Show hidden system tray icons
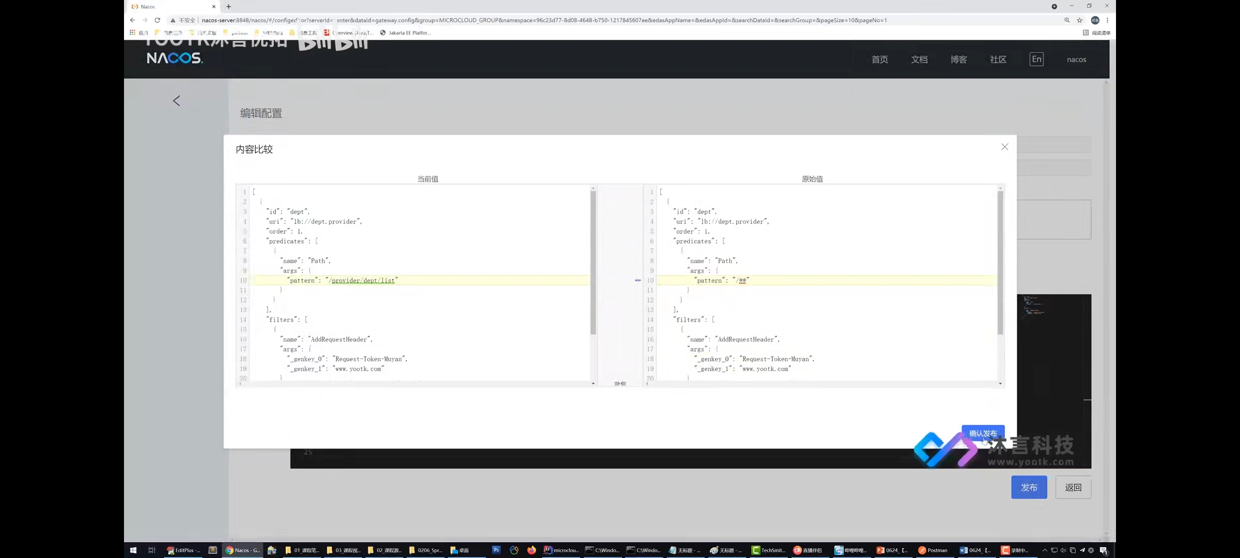The image size is (1240, 558). (1045, 550)
